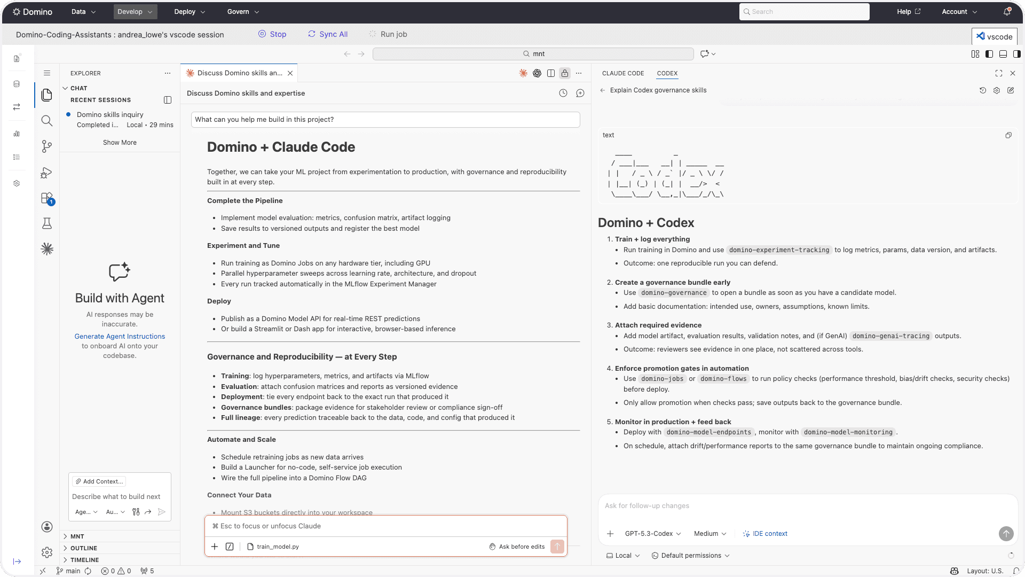Open the Manage gear in activity bar
Image resolution: width=1025 pixels, height=577 pixels.
(47, 552)
